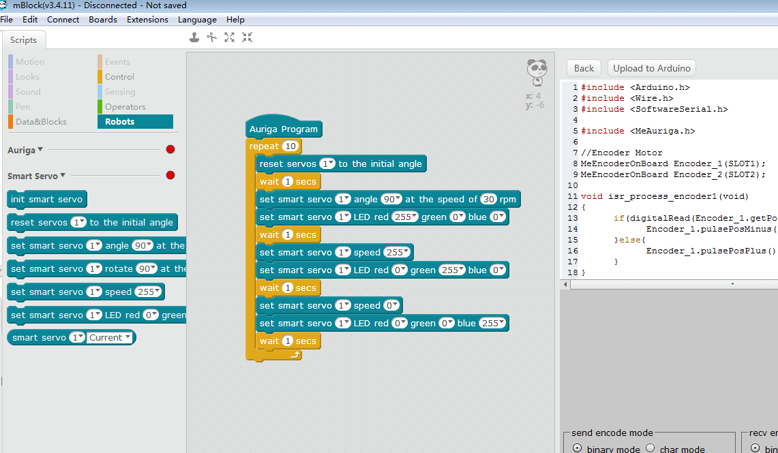Open rotate 90 dropdown in palette block

tap(147, 268)
